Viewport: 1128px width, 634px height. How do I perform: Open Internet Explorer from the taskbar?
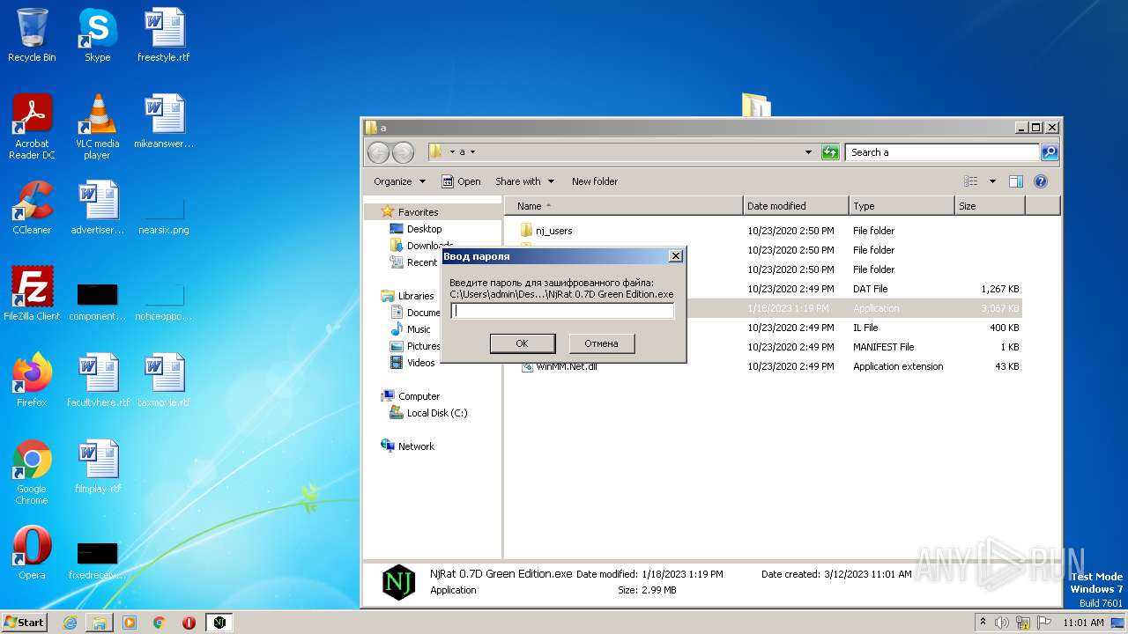click(70, 623)
